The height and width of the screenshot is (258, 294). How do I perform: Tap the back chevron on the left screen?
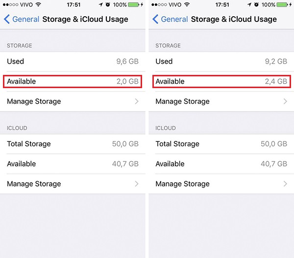pyautogui.click(x=7, y=19)
